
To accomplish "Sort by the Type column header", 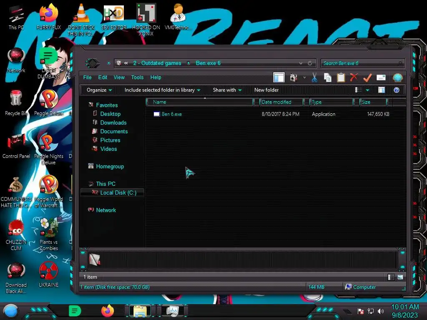I will click(x=332, y=102).
